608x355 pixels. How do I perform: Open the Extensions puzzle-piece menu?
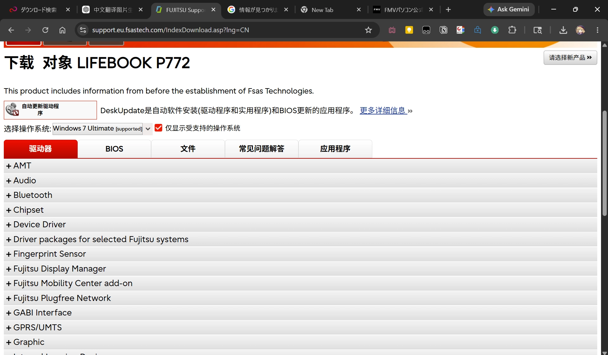point(512,30)
